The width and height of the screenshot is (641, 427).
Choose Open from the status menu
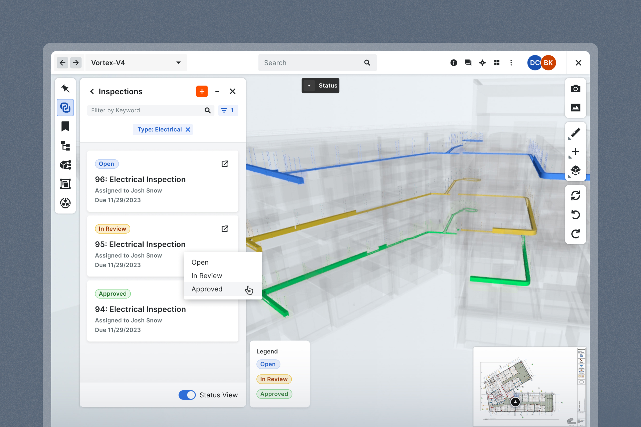(x=200, y=262)
